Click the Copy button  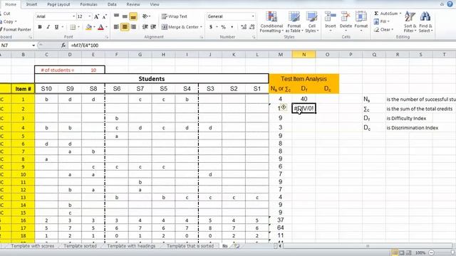(x=8, y=21)
